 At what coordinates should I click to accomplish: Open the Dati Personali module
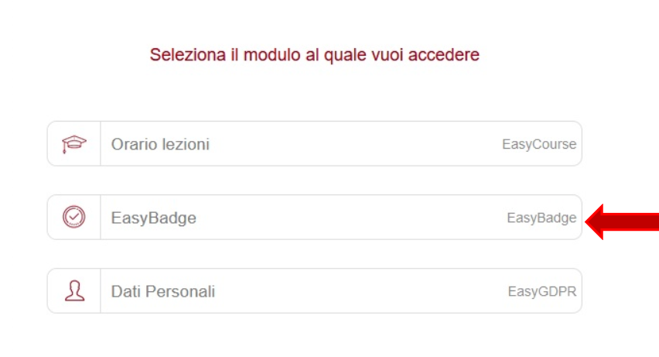pyautogui.click(x=314, y=291)
